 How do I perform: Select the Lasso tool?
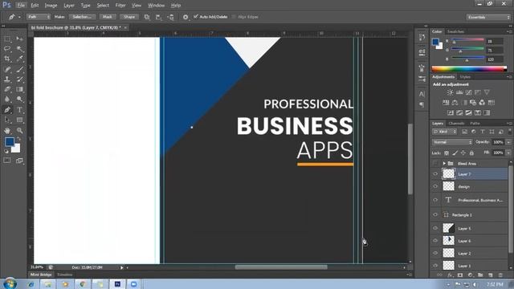(x=7, y=49)
